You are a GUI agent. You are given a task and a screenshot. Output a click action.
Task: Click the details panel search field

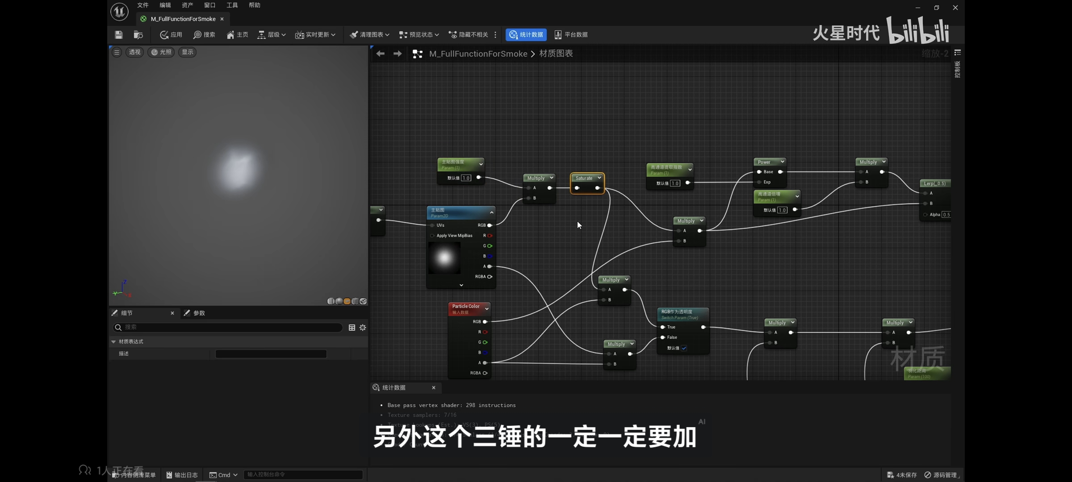[228, 327]
